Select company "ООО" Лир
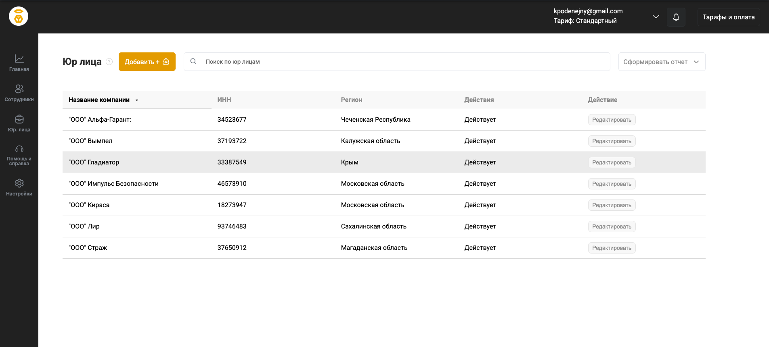 [84, 226]
